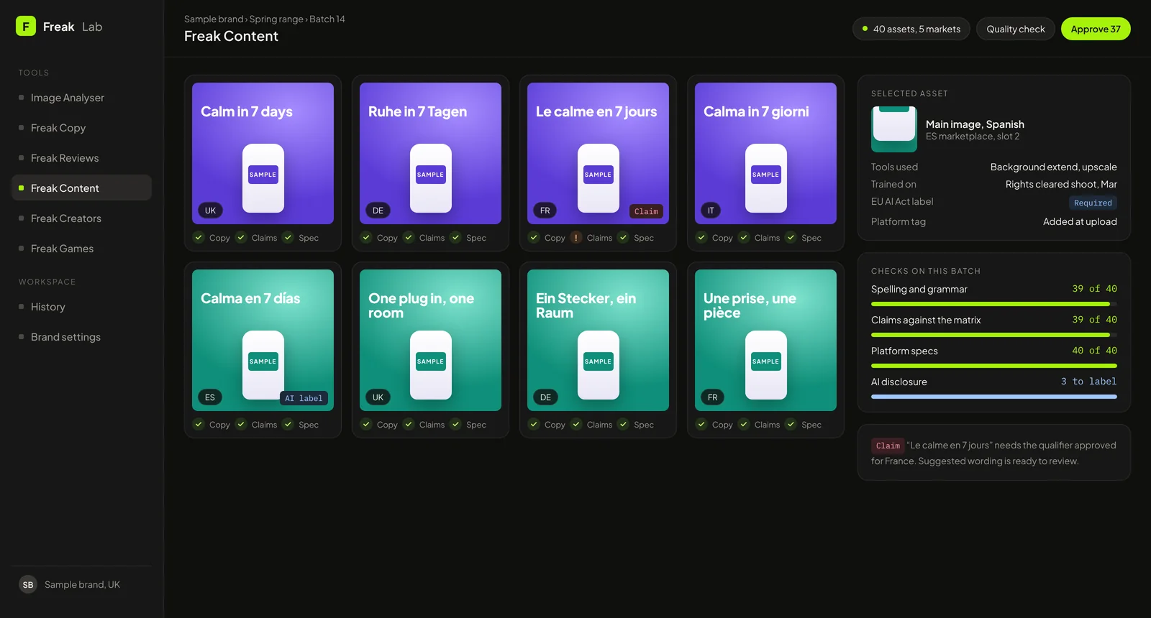1151x618 pixels.
Task: Click the '40 of 40' Platform specs value
Action: click(x=1094, y=351)
